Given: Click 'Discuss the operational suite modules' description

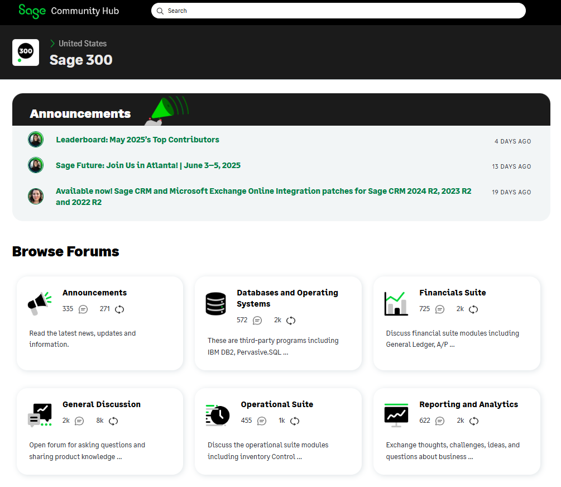Looking at the screenshot, I should 268,451.
